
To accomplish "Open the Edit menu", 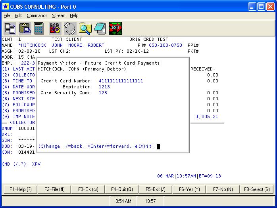I will pos(18,15).
